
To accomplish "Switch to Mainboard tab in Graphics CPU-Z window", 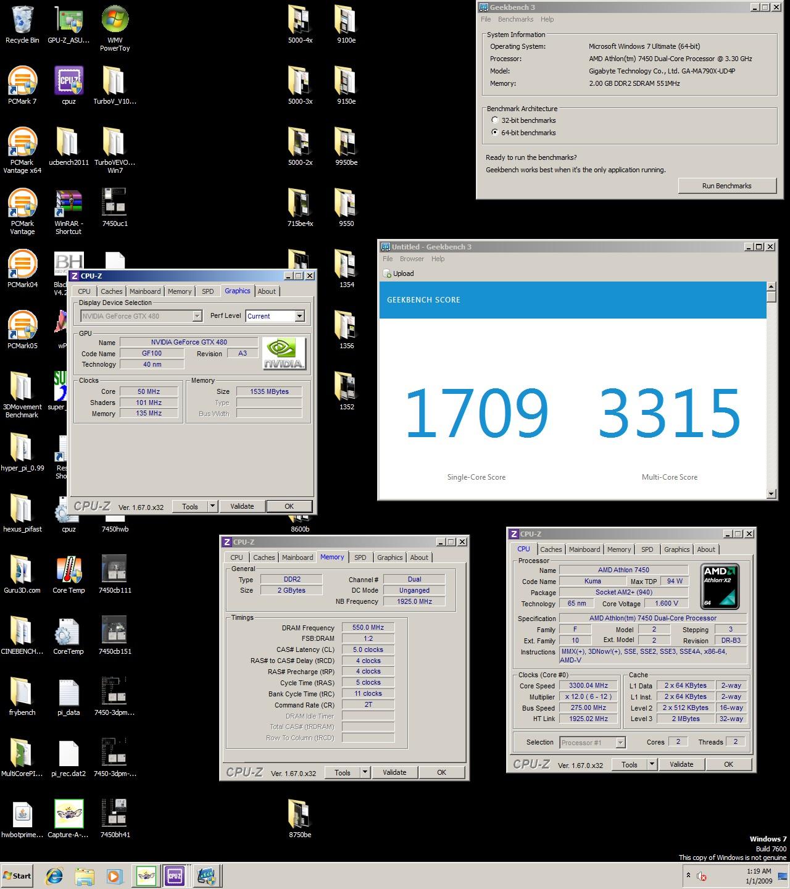I will click(x=145, y=291).
